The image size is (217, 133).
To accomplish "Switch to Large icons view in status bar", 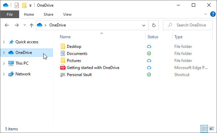I will point(212,129).
